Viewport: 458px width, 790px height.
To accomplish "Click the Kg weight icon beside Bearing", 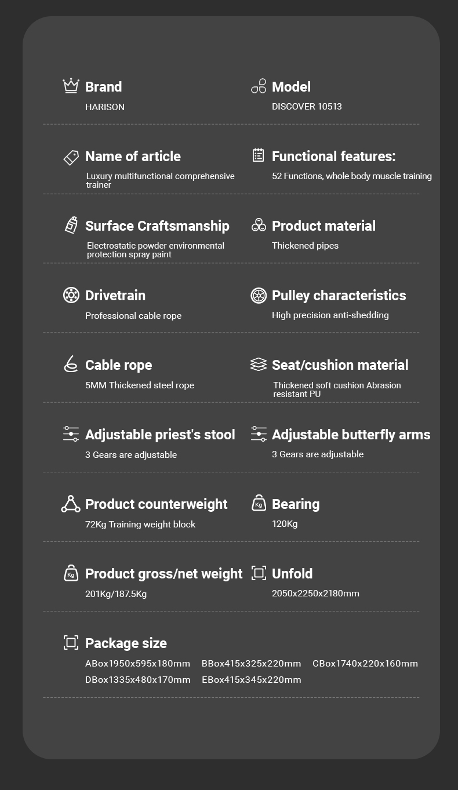I will pos(259,503).
